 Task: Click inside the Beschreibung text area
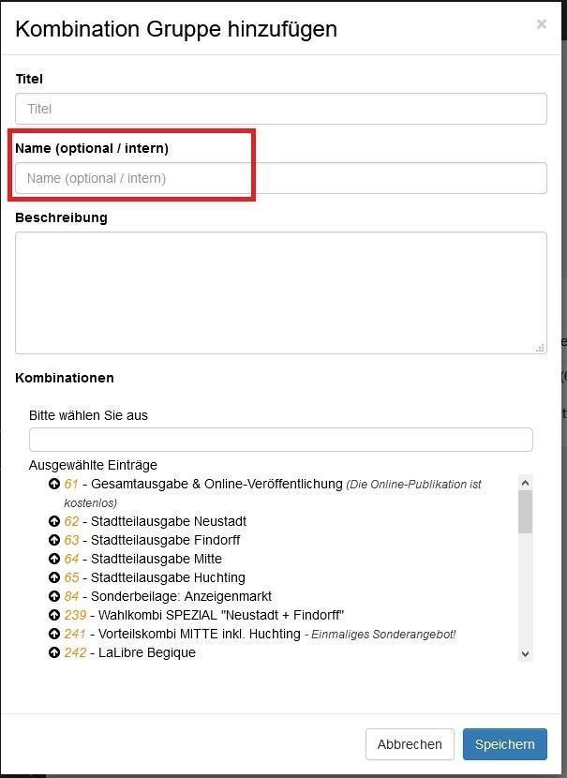[x=281, y=292]
